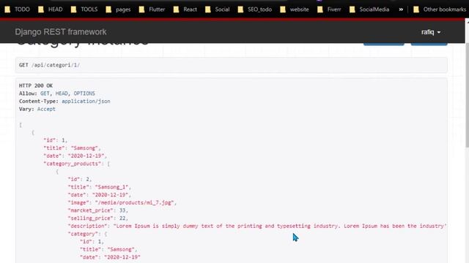Open the Flutter bookmarks folder
The width and height of the screenshot is (469, 263).
click(152, 9)
